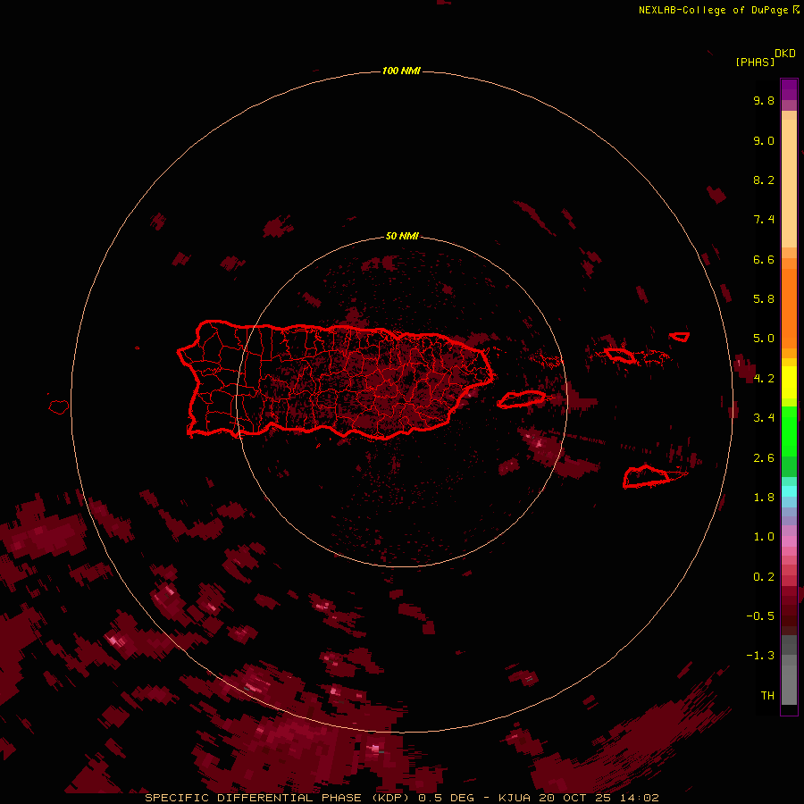Click the Vieques island outline

522,399
